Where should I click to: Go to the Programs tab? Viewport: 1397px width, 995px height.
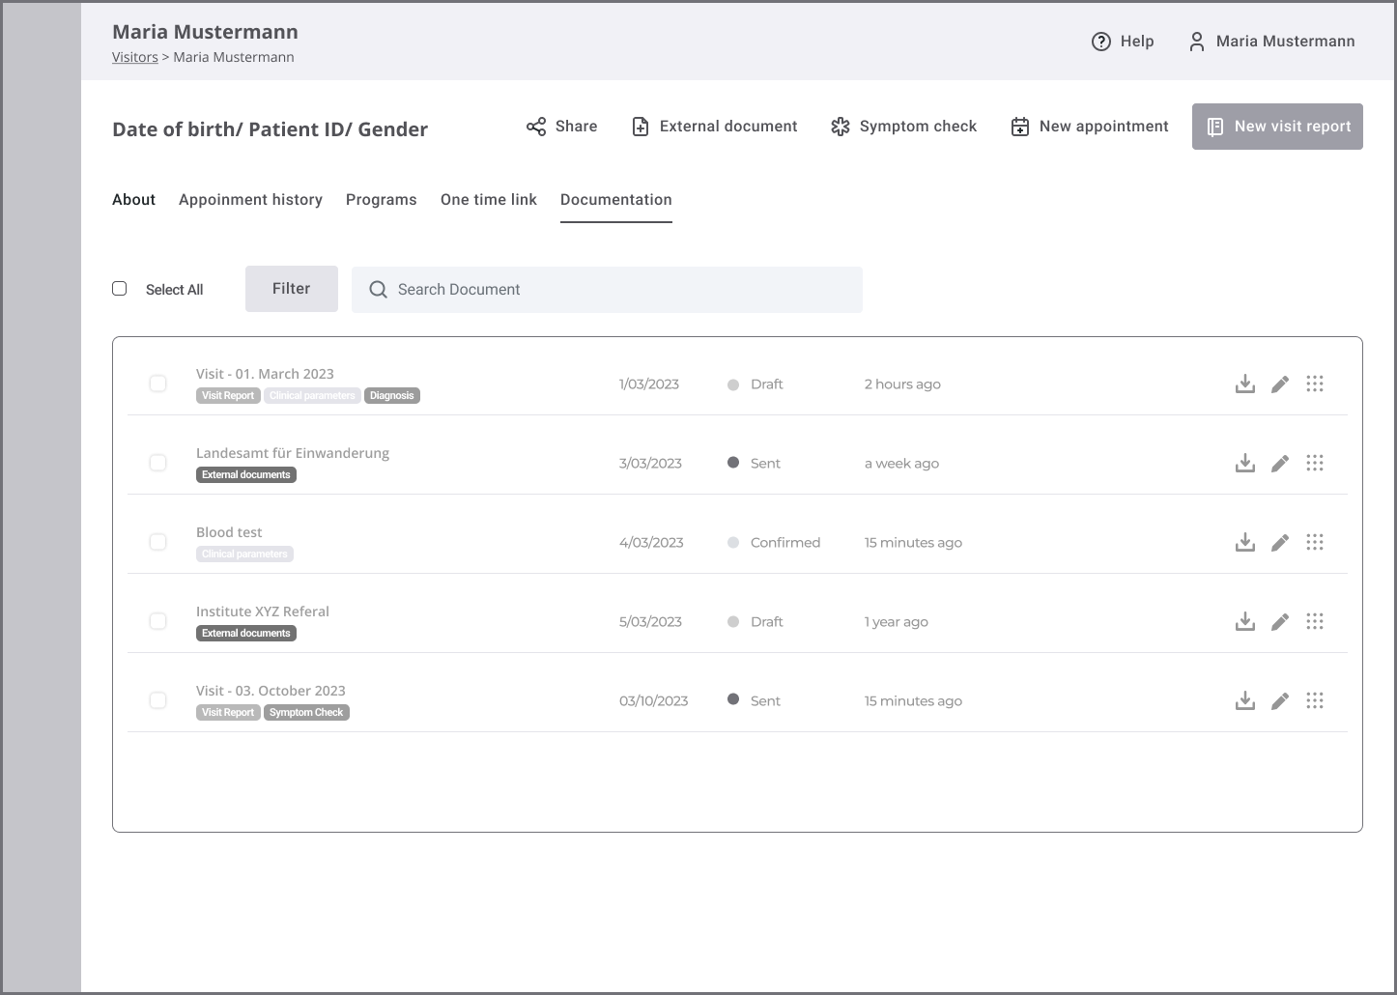382,200
